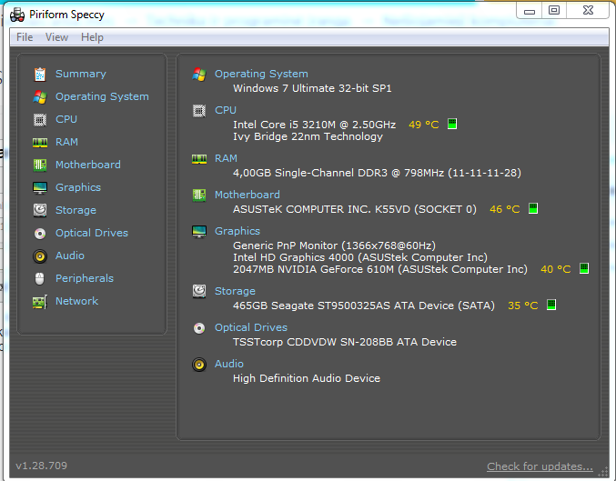Click the Network card icon in sidebar

pos(40,302)
